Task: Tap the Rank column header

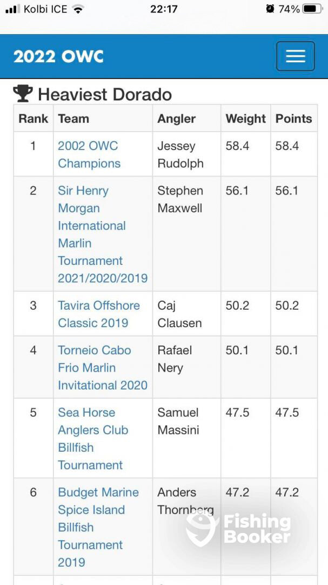Action: (34, 119)
